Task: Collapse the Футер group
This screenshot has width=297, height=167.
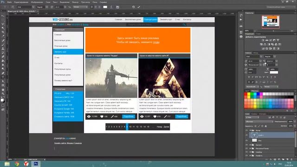Action: tap(250, 130)
